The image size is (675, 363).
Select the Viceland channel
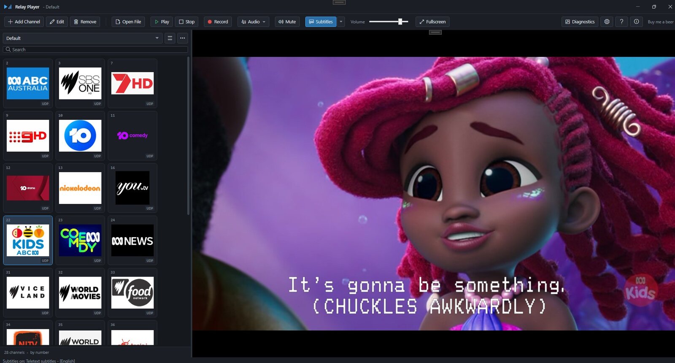tap(28, 293)
